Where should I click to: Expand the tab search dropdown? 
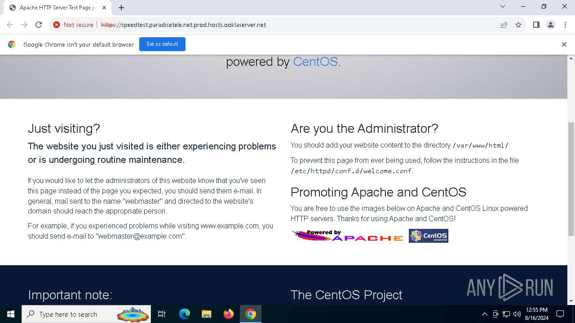pyautogui.click(x=503, y=7)
